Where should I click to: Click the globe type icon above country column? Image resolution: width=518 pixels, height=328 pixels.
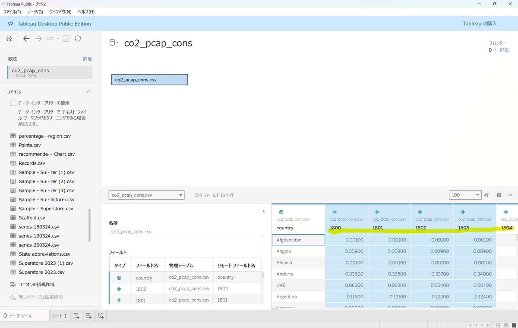pos(281,212)
